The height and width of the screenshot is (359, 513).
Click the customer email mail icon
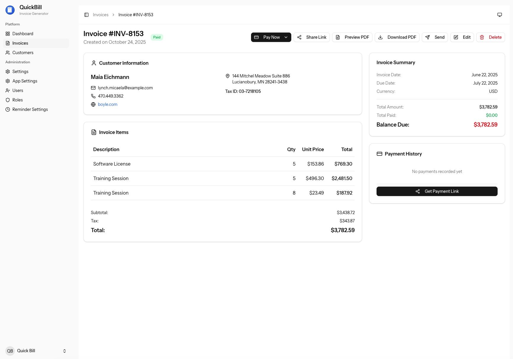[x=93, y=88]
